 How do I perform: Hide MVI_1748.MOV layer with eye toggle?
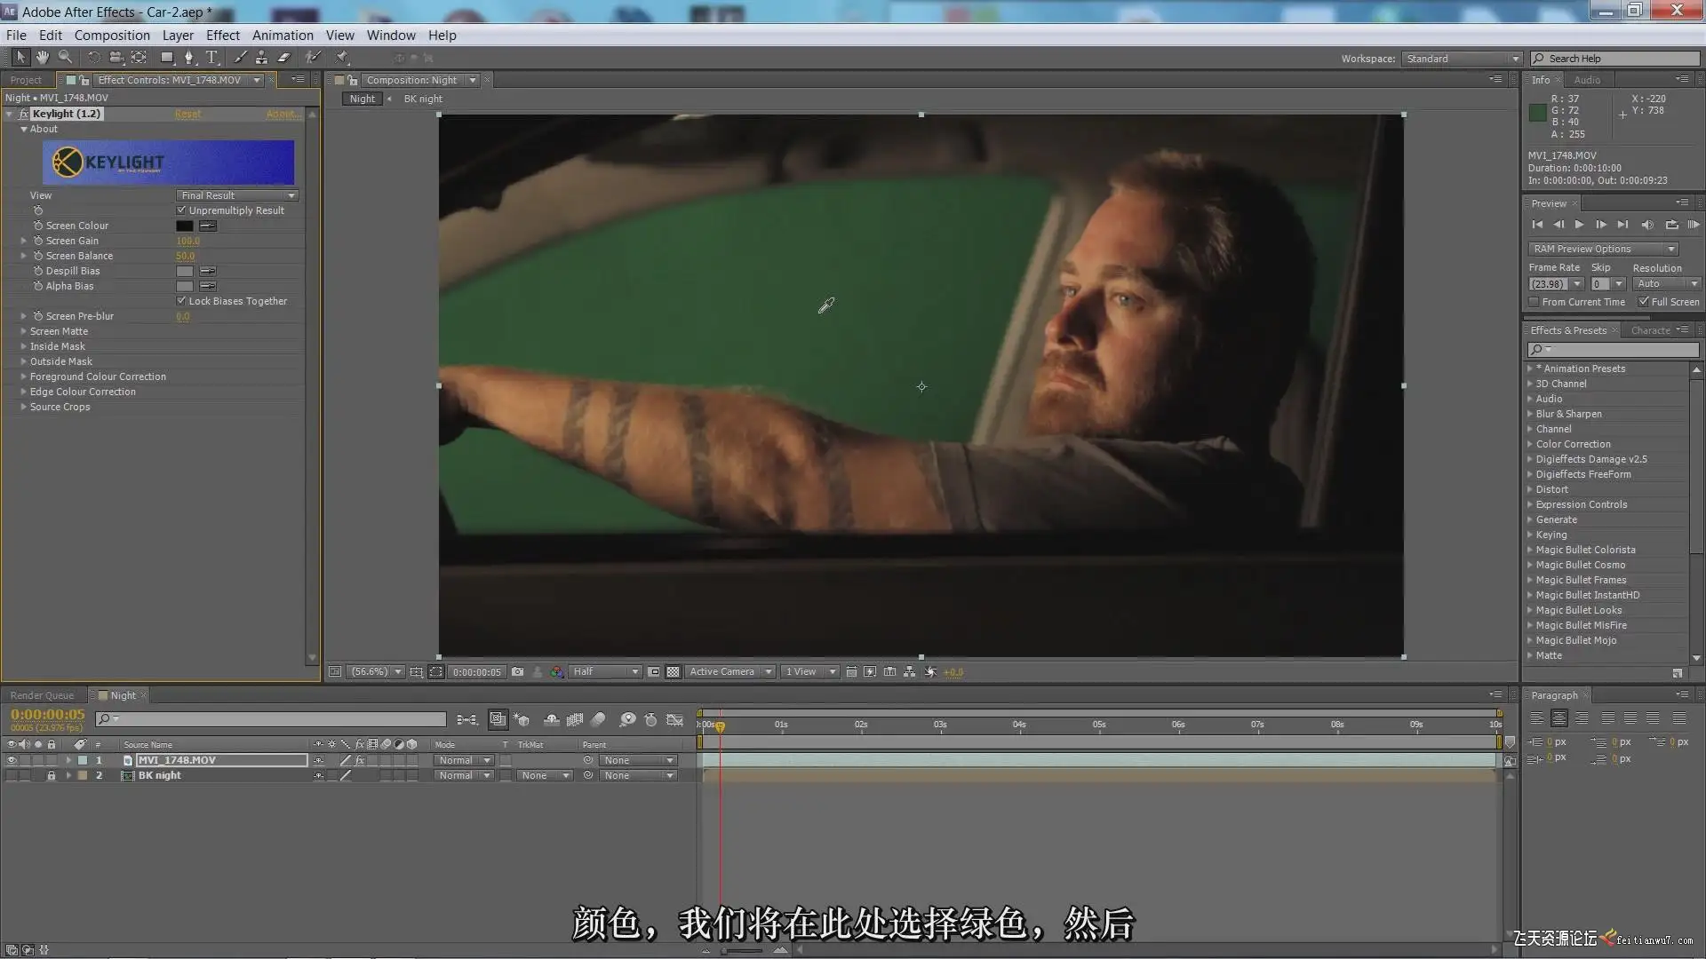click(12, 760)
